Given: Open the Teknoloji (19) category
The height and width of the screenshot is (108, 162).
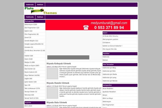Looking at the screenshot, I should (x=29, y=95).
